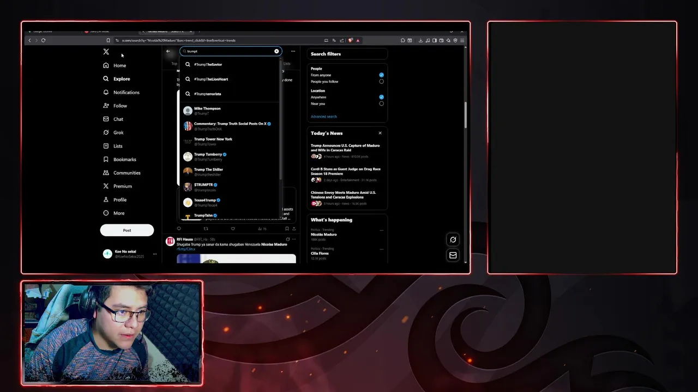Screen dimensions: 698x392
Task: Open the Explore page
Action: pyautogui.click(x=117, y=79)
